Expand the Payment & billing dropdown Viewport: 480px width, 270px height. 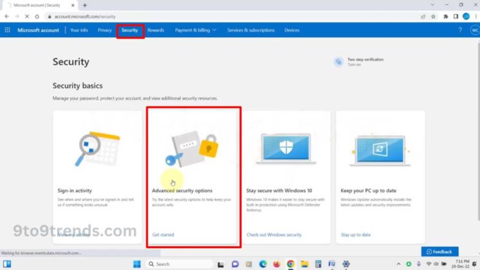click(195, 30)
